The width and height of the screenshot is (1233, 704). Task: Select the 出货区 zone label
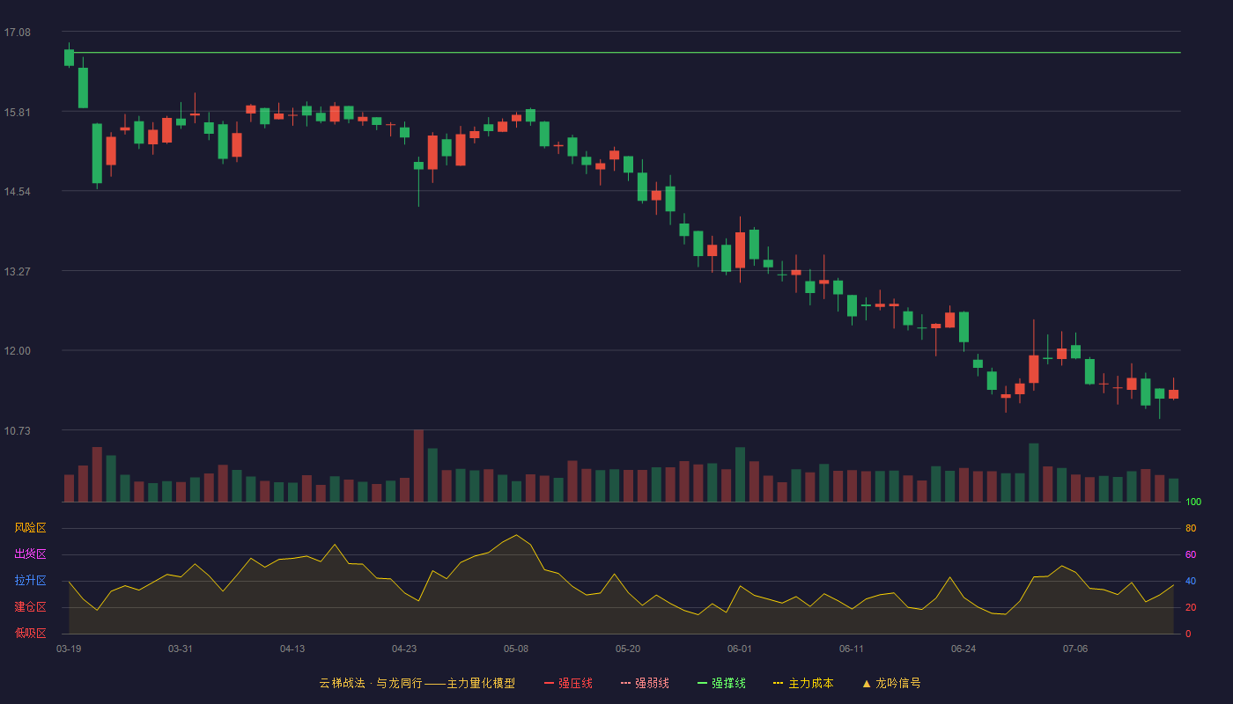point(30,554)
